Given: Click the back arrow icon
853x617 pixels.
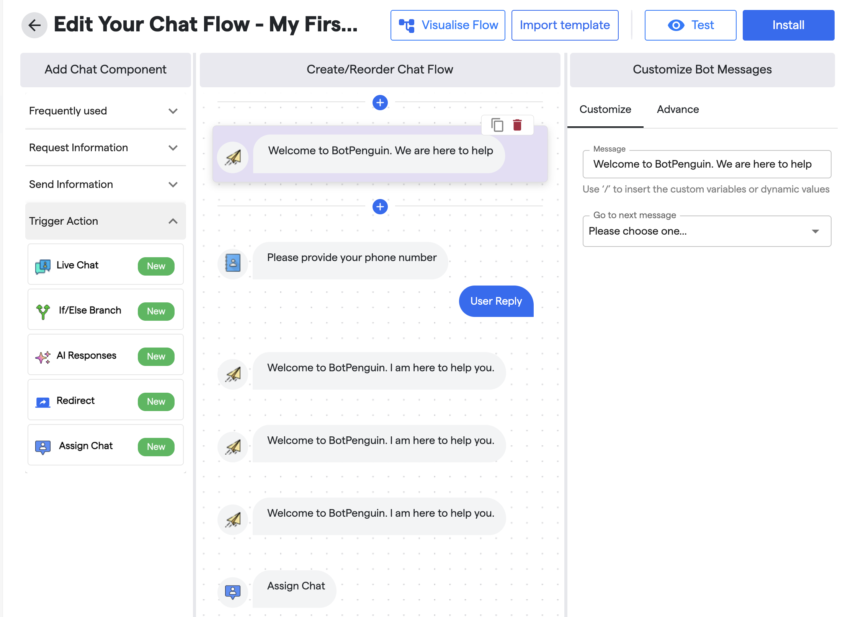Looking at the screenshot, I should coord(34,25).
